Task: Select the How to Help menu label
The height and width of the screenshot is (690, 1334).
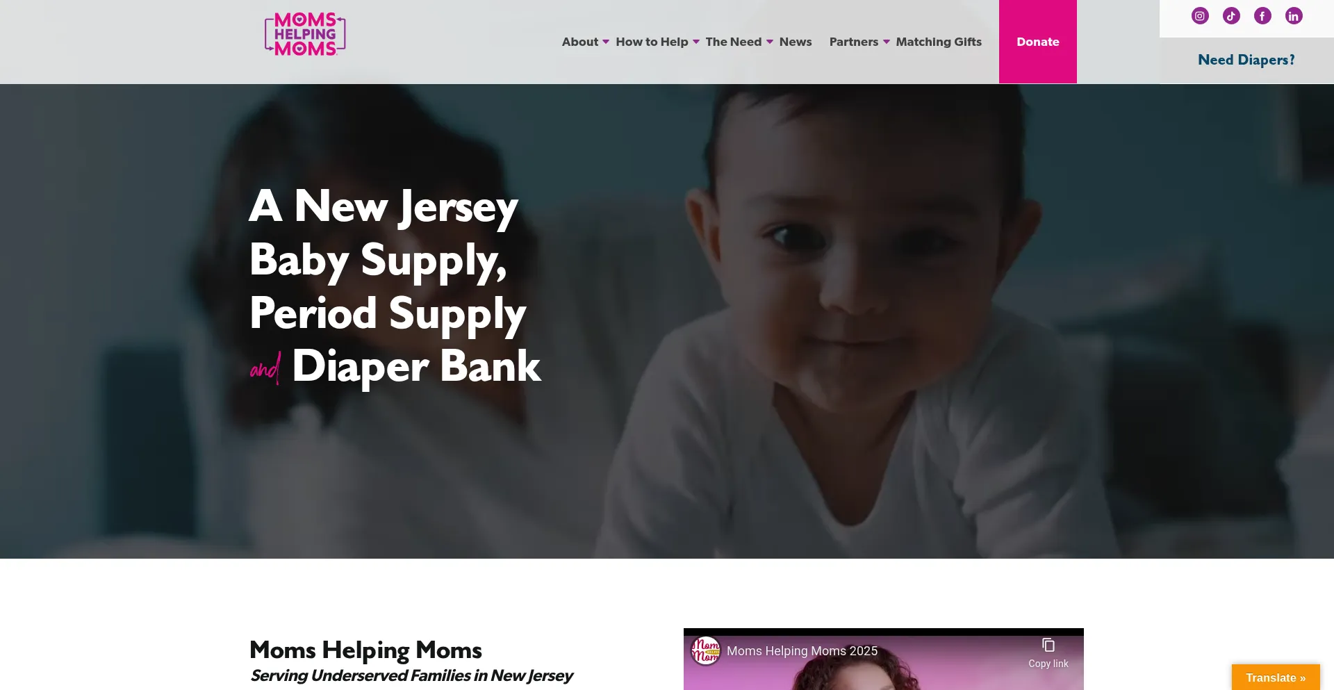Action: pos(652,42)
